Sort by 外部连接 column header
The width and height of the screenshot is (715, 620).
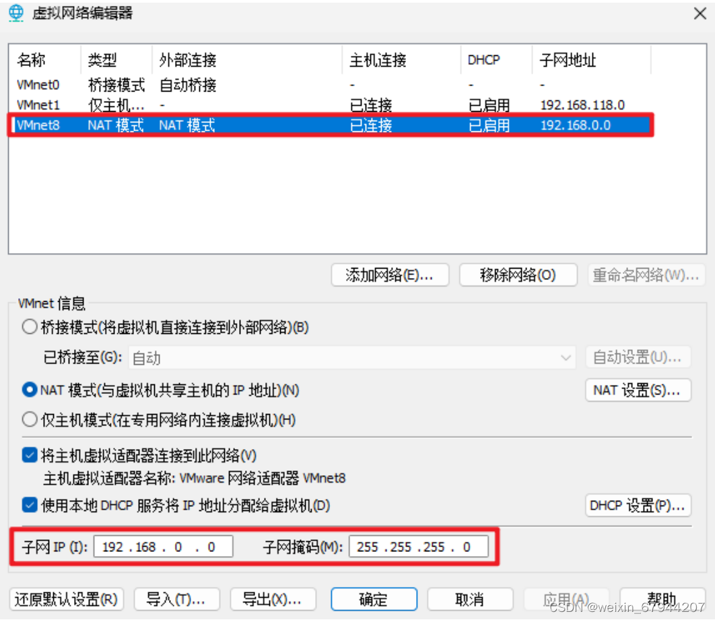click(x=247, y=60)
